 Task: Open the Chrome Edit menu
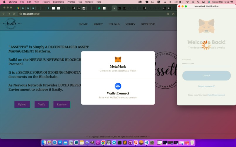tap(29, 2)
